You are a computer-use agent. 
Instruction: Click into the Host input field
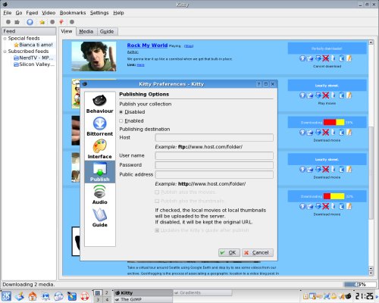(x=215, y=138)
